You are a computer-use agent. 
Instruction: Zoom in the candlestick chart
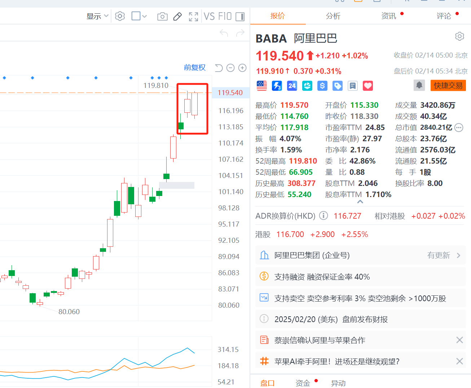point(242,68)
